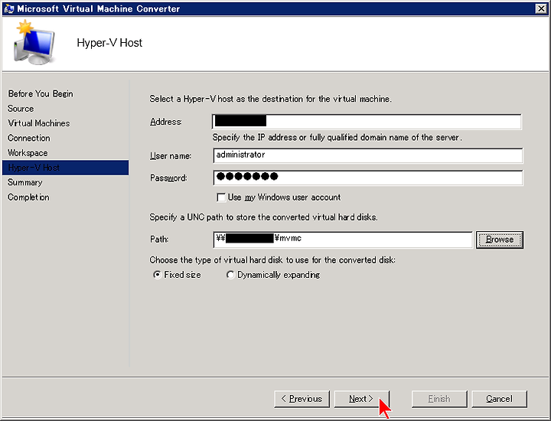The height and width of the screenshot is (421, 551).
Task: Go to the Before You Begin step
Action: 41,94
